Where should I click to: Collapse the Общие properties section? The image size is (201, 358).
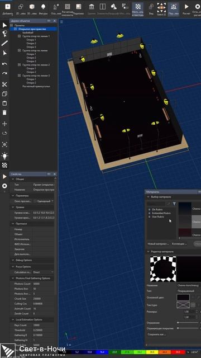point(12,179)
